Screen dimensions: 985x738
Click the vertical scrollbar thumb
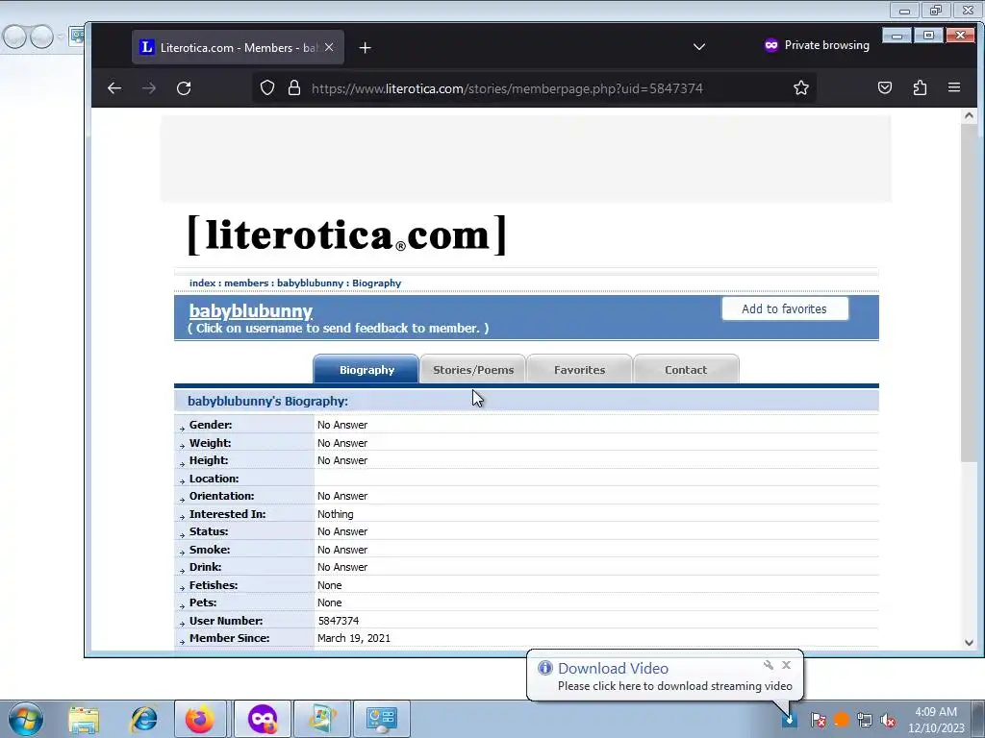tap(969, 293)
